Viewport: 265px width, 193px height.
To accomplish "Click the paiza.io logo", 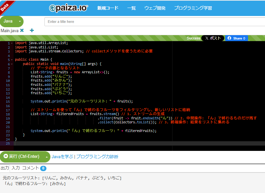I will 68,8.
